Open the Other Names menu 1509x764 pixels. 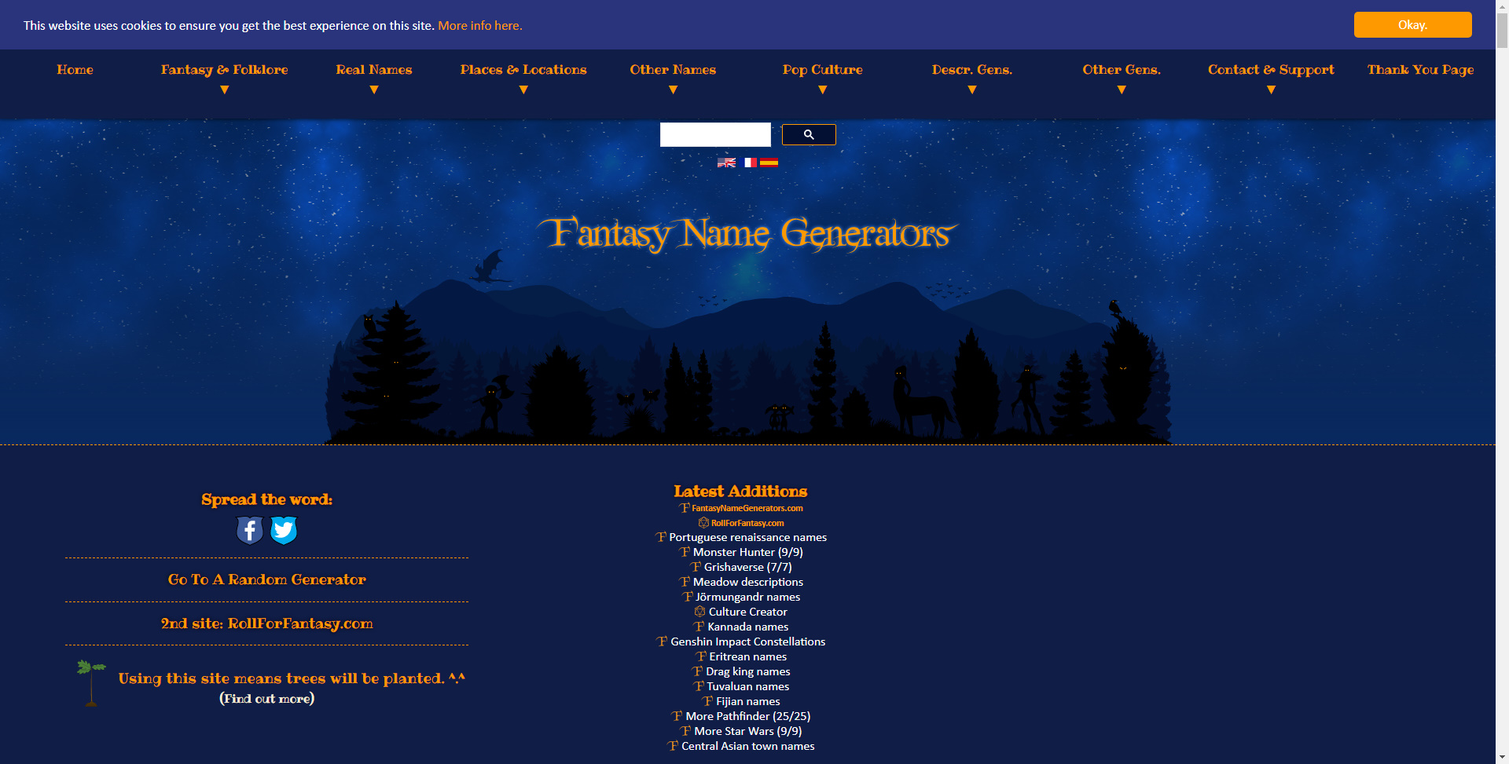click(673, 70)
